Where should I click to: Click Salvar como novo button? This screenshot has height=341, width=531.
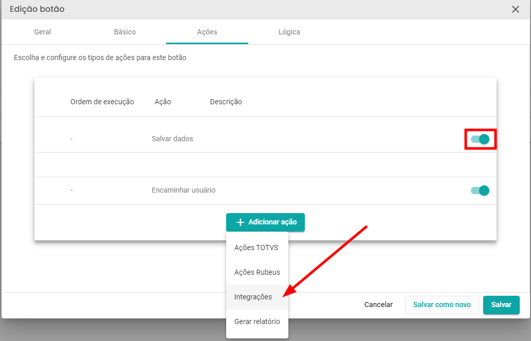[x=442, y=305]
